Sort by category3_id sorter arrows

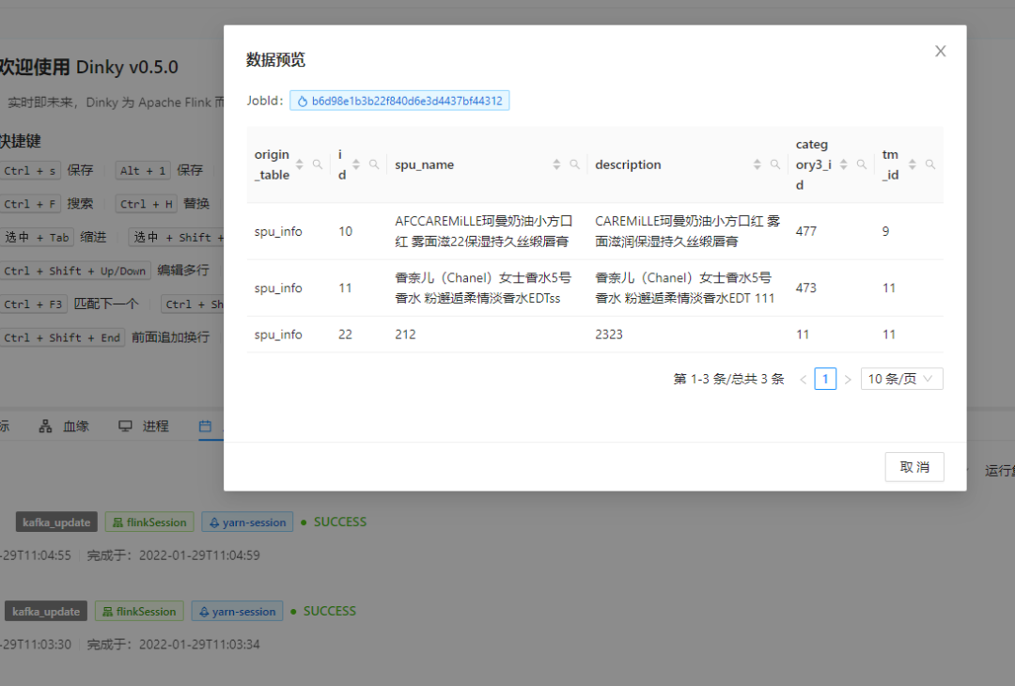843,164
